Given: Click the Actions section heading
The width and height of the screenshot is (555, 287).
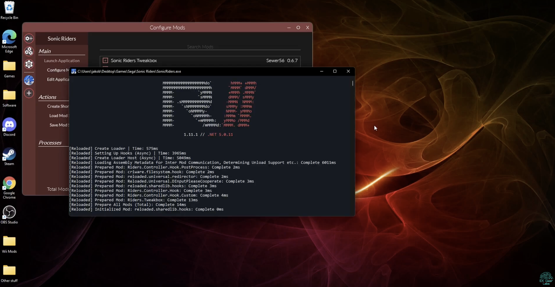Looking at the screenshot, I should coord(47,97).
